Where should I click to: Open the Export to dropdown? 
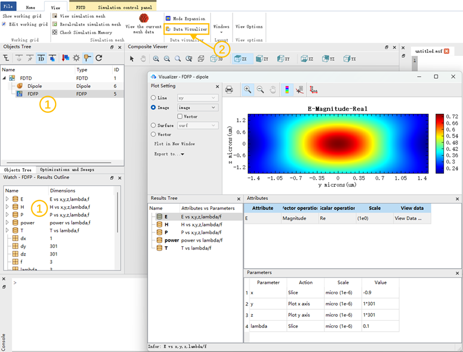tap(169, 154)
